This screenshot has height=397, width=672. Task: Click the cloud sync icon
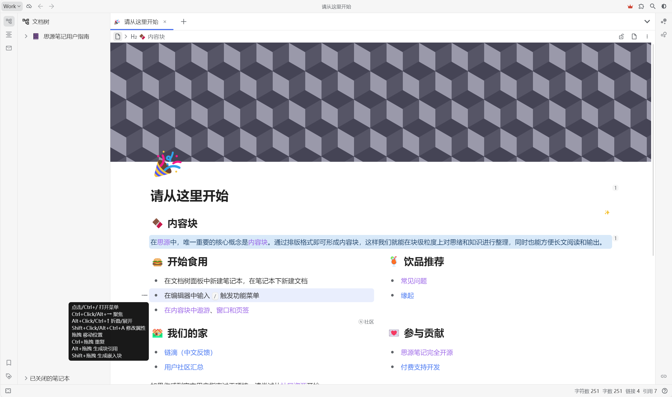(29, 6)
